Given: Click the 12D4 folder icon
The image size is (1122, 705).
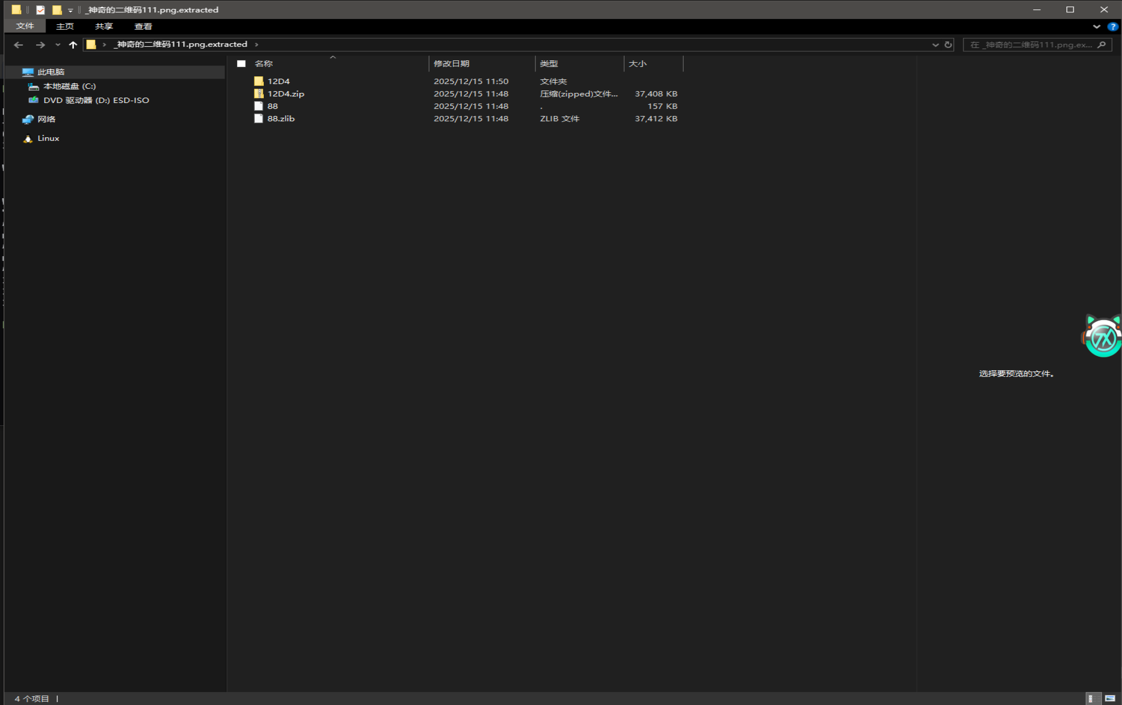Looking at the screenshot, I should (x=258, y=82).
